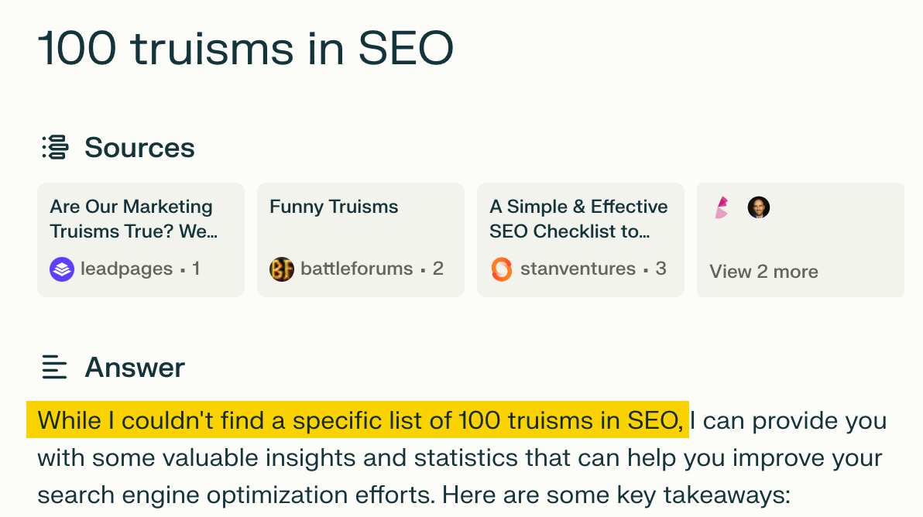Click citation number 2 next to battleforums

click(x=437, y=269)
